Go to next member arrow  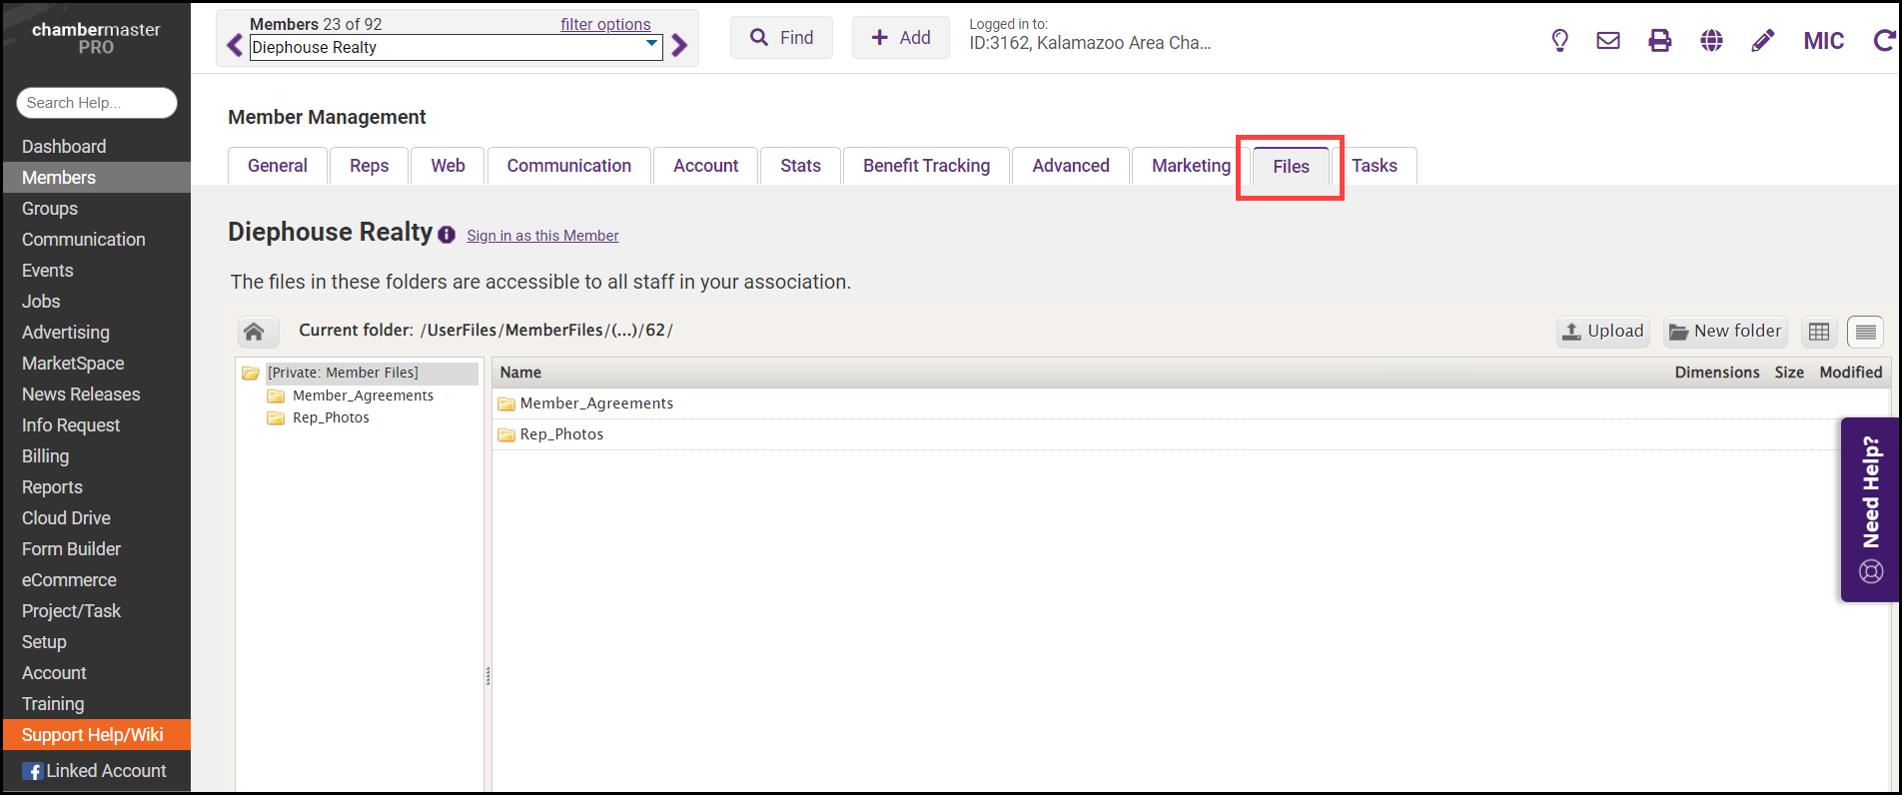tap(680, 46)
